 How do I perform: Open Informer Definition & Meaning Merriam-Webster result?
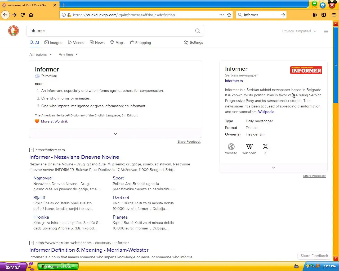tap(89, 250)
